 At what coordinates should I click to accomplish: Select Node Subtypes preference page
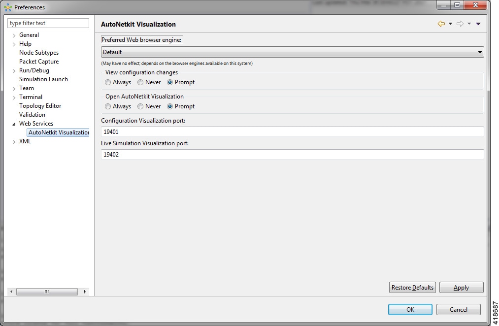coord(39,53)
